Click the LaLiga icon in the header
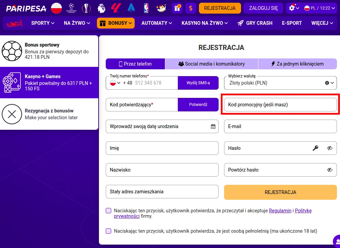340x248 pixels. [116, 8]
